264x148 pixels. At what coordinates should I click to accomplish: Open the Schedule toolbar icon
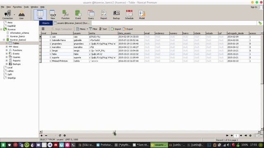(129, 15)
